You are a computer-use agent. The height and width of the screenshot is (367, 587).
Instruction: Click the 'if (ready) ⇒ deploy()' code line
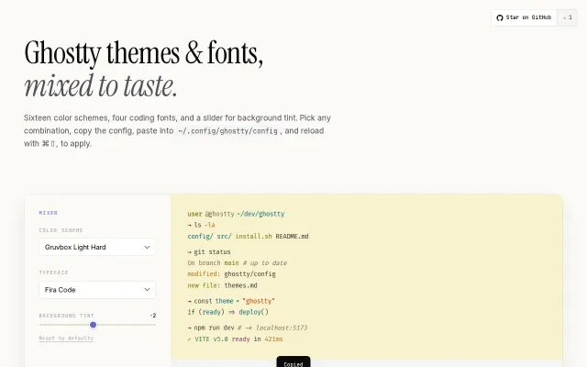click(x=228, y=312)
